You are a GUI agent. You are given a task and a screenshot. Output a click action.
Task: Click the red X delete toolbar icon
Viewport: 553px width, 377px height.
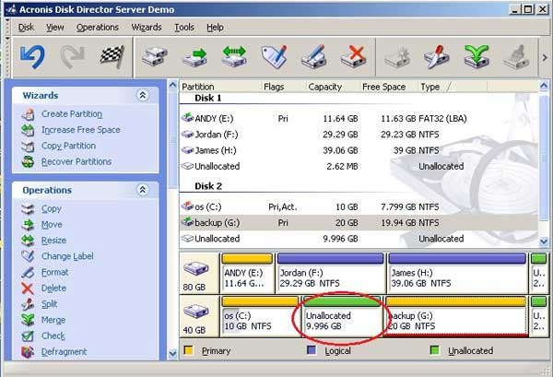[353, 57]
